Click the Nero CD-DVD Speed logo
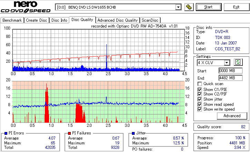 26,7
